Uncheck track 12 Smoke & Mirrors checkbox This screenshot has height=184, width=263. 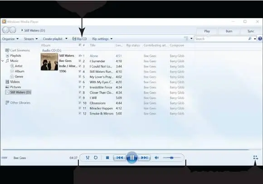pos(80,113)
